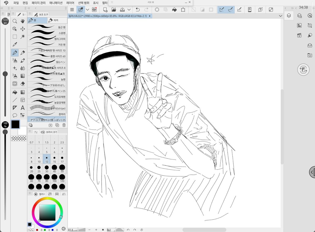Click black main color swatch

point(15,124)
